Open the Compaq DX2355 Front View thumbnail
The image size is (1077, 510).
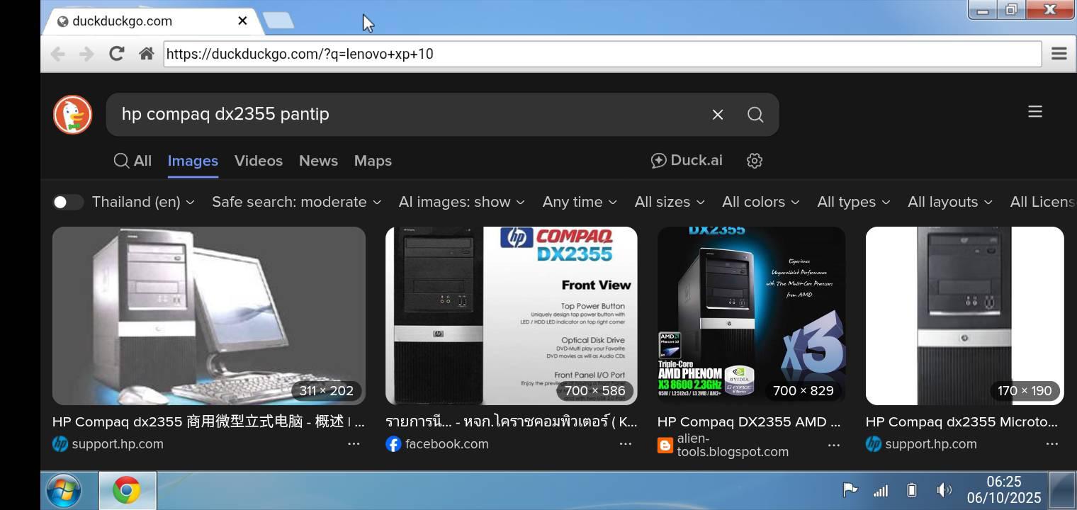click(512, 316)
